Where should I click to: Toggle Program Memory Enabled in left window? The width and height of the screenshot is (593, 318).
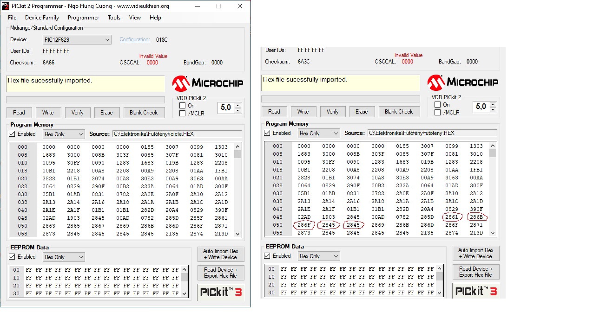12,134
